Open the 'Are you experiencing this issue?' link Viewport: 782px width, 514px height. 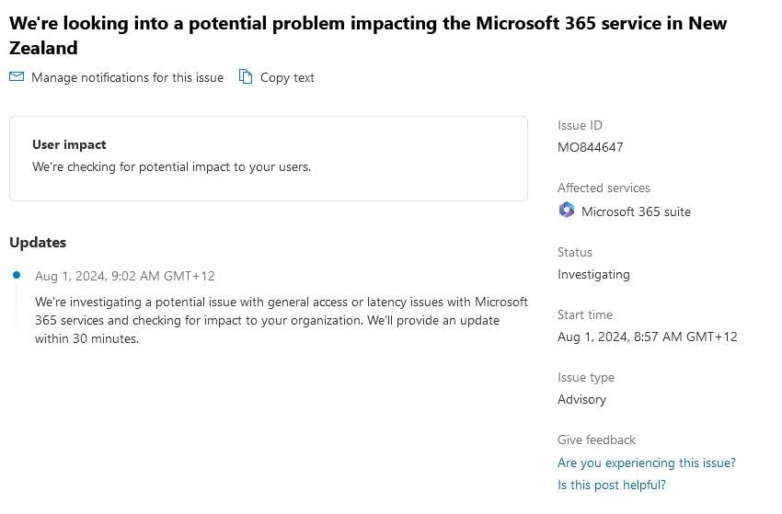click(x=646, y=463)
